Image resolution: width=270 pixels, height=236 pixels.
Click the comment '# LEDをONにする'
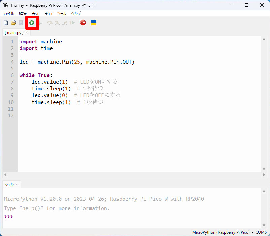pyautogui.click(x=96, y=82)
